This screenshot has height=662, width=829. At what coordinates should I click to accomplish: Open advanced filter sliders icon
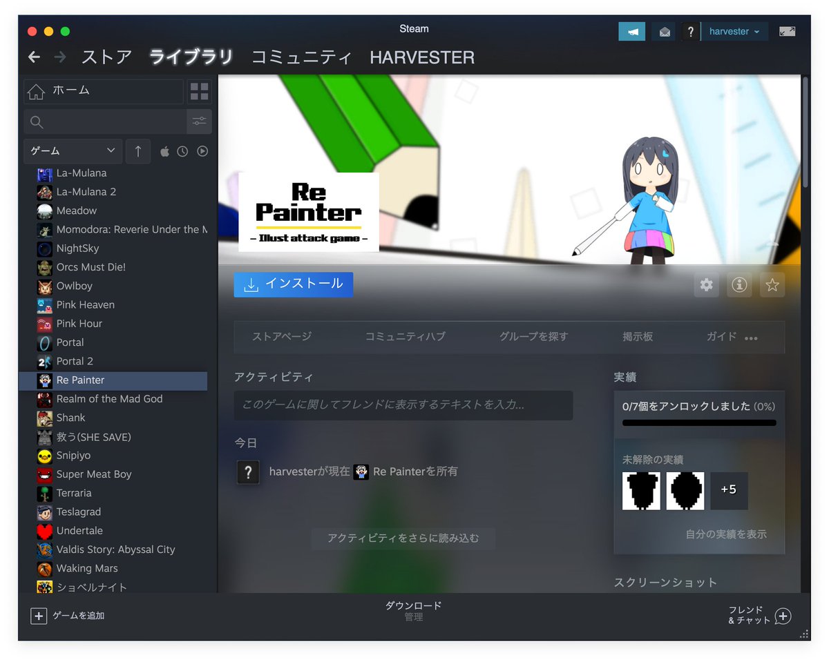pos(199,121)
